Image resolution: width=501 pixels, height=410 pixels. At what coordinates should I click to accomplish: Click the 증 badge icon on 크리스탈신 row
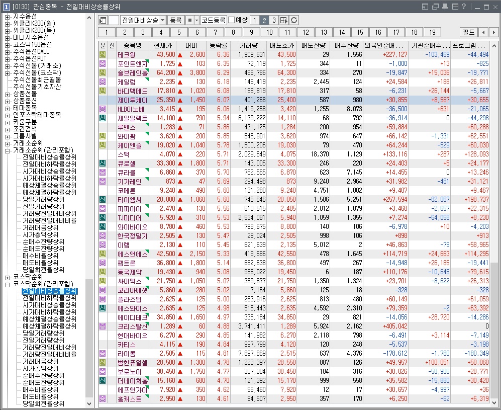pyautogui.click(x=102, y=326)
